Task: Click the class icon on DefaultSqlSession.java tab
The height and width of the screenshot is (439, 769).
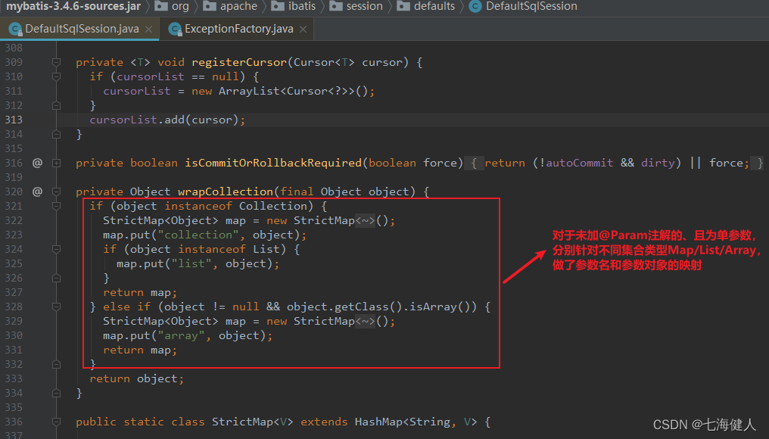Action: tap(15, 30)
